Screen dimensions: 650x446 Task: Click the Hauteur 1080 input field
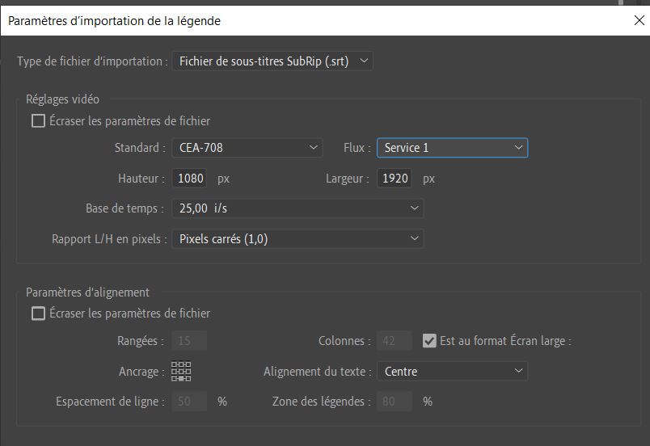(188, 178)
